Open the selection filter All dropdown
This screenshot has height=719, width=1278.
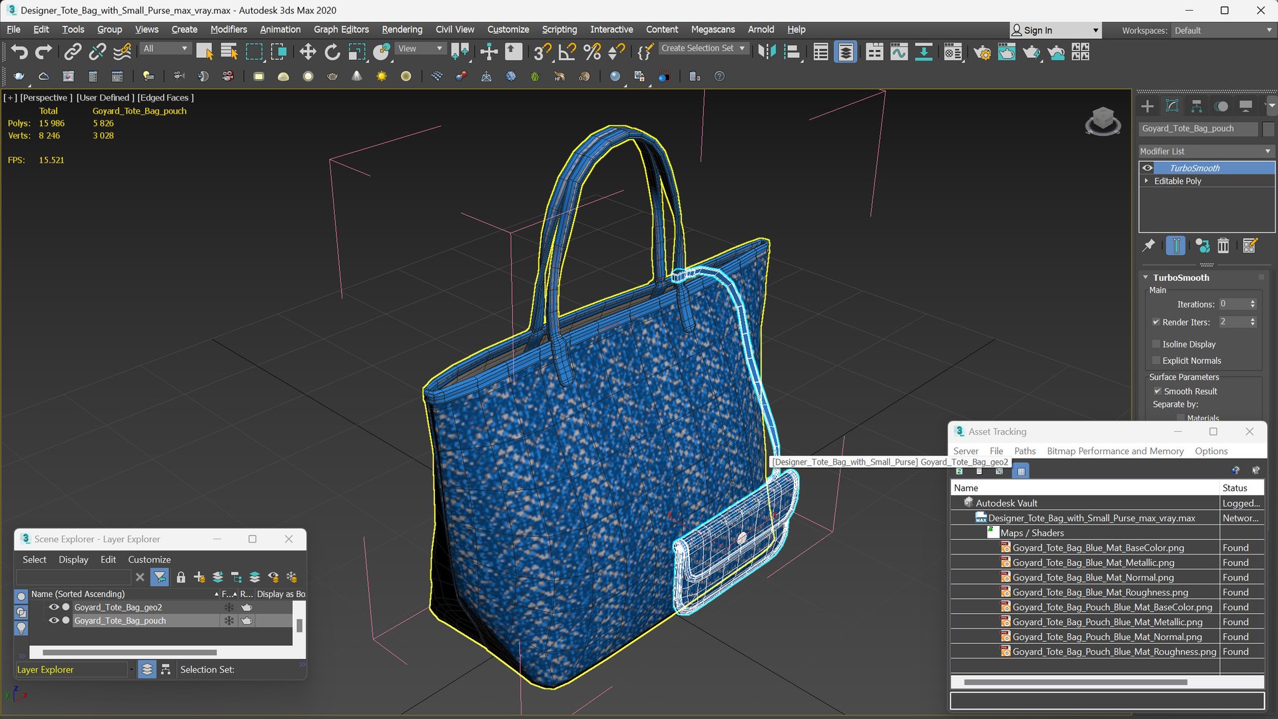pyautogui.click(x=165, y=49)
